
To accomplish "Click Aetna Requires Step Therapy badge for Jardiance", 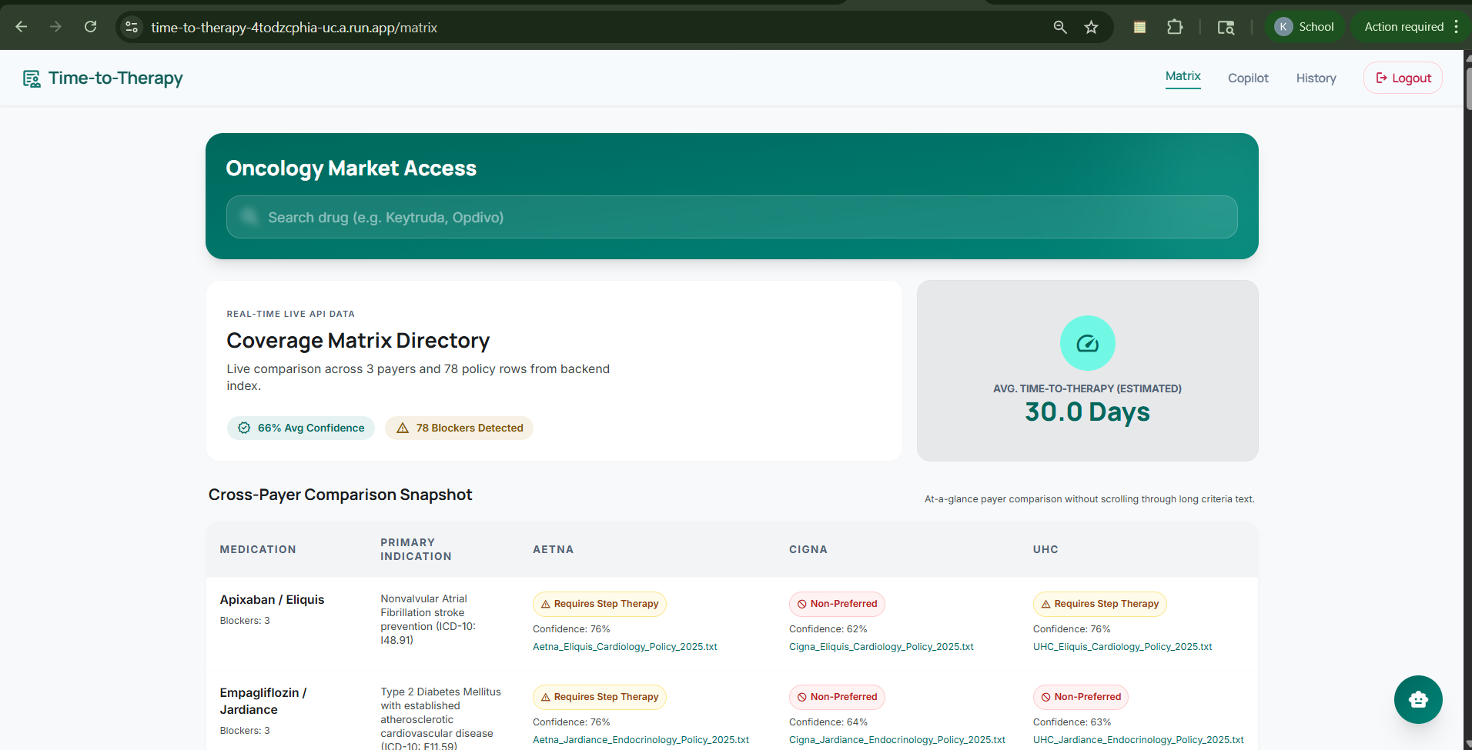I will (600, 697).
